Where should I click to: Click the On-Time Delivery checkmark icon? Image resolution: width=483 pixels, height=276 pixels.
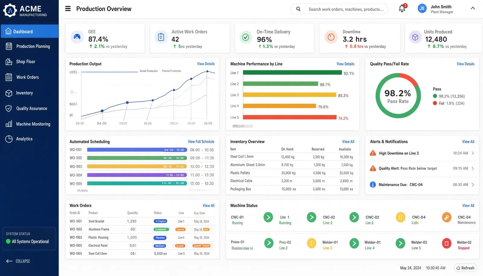246,37
